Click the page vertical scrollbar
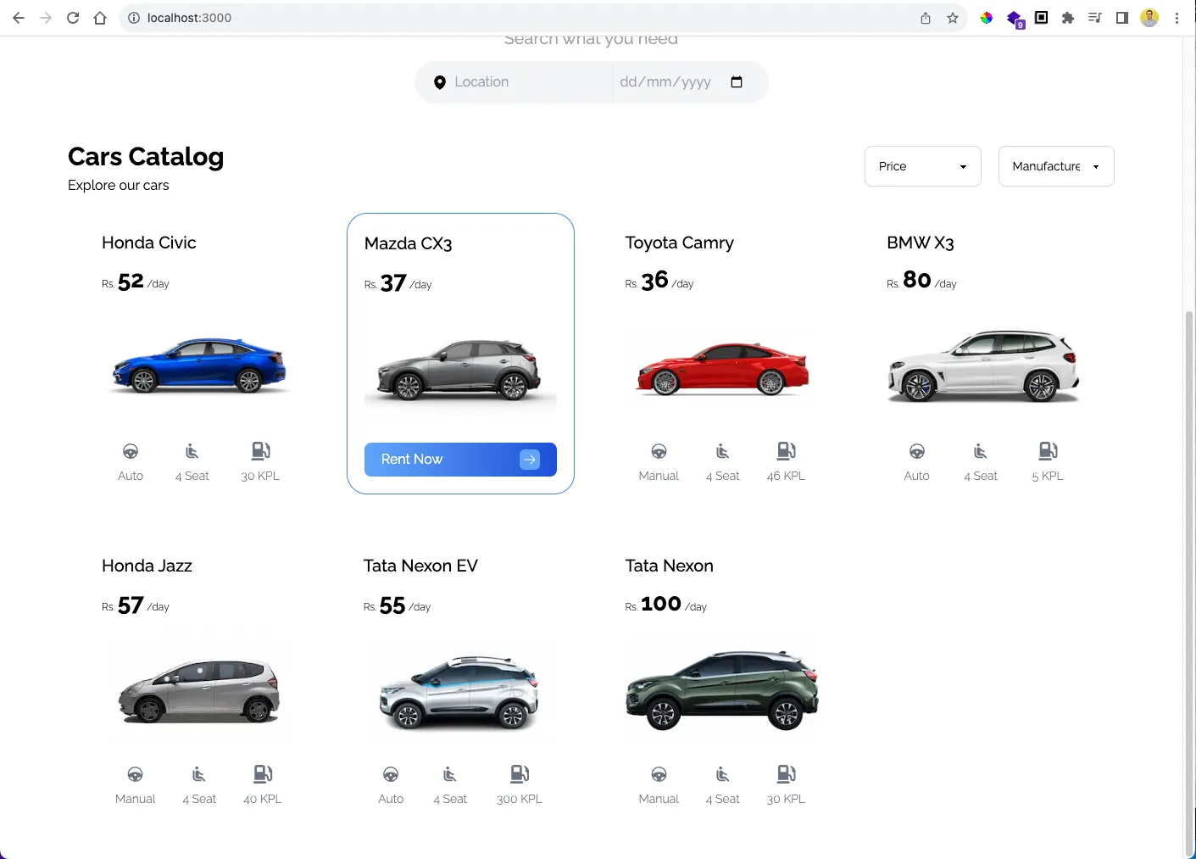The image size is (1196, 859). coord(1189,583)
